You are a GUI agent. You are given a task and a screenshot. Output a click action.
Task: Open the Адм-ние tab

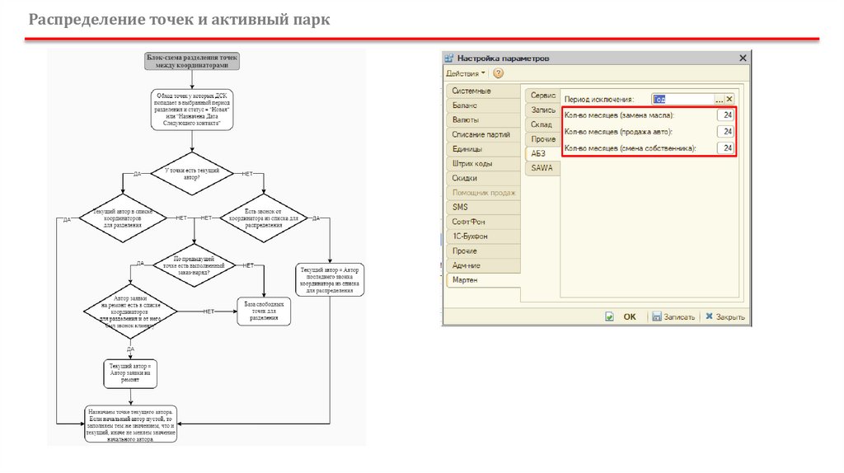point(483,265)
